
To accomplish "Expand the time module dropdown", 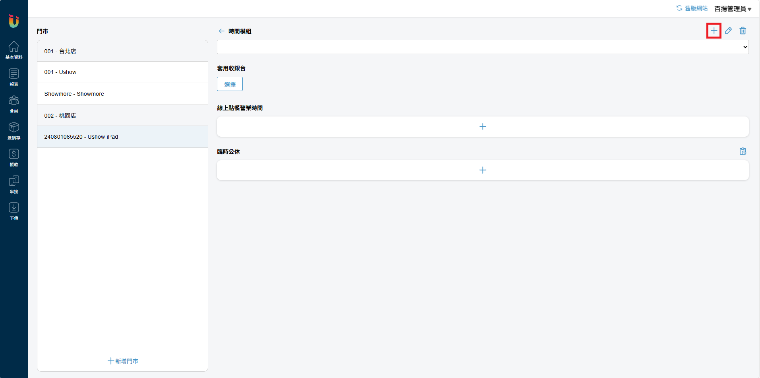I will (x=482, y=47).
